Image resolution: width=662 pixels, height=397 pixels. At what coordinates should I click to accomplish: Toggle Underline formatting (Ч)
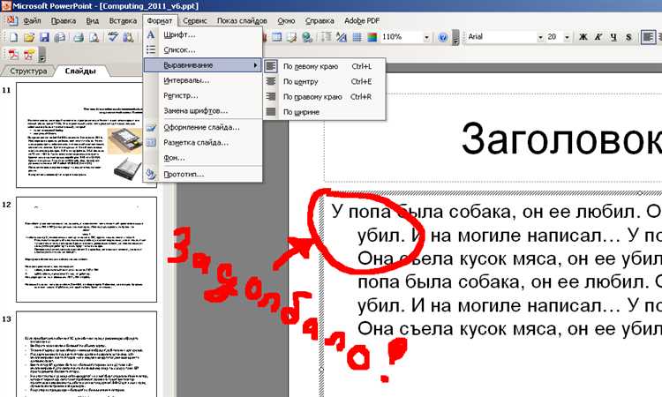click(x=613, y=37)
